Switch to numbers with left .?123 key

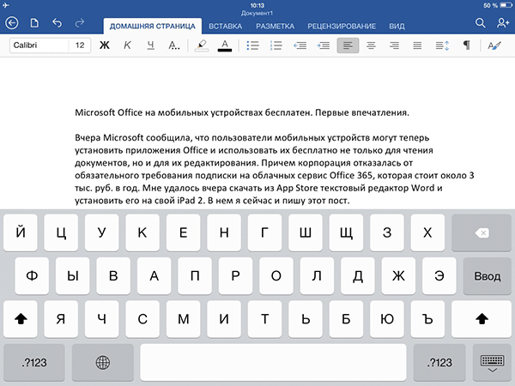tap(34, 363)
